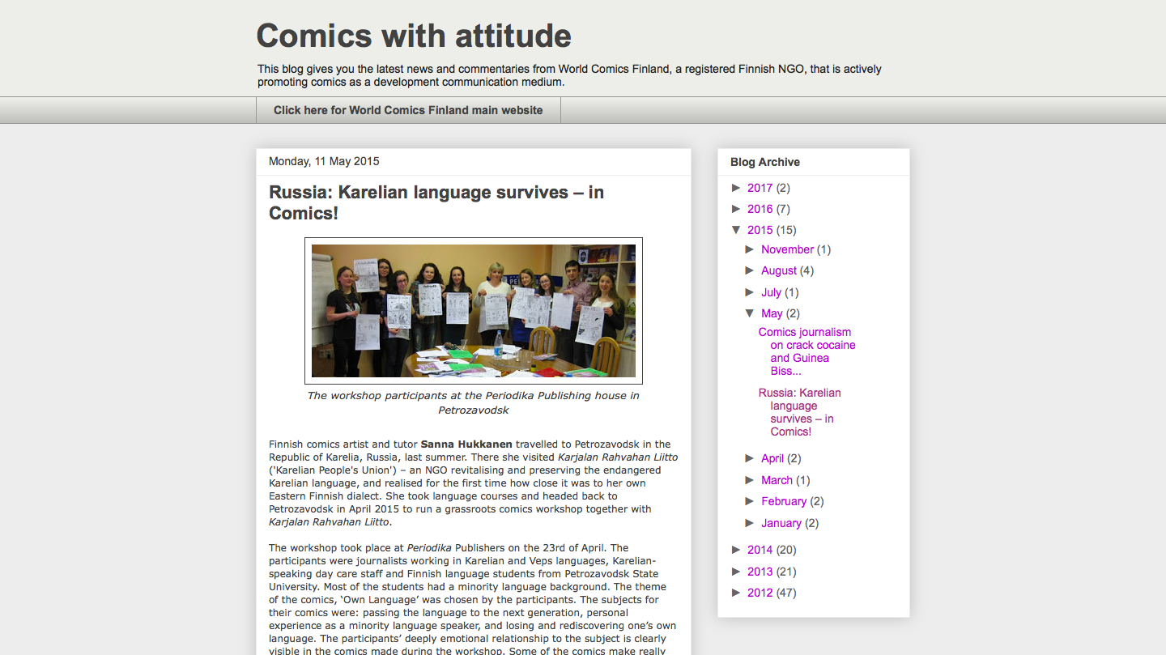
Task: Click the photo caption about Periodika Publishing house
Action: 474,402
